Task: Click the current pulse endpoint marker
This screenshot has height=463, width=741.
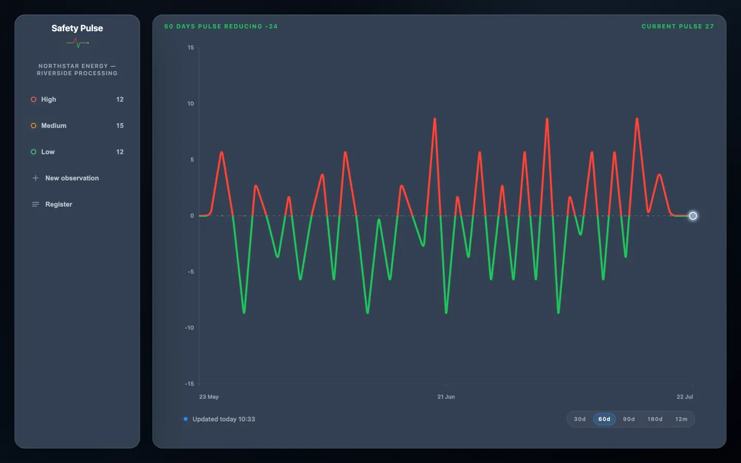Action: (693, 216)
